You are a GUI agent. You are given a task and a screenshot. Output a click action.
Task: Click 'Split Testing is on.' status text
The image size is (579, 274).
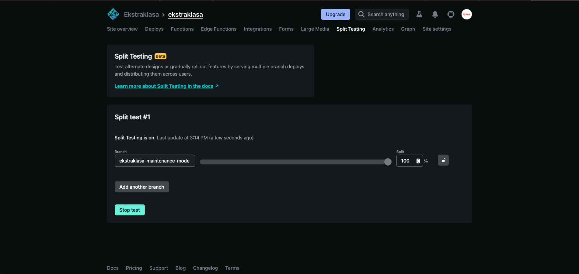click(x=135, y=138)
